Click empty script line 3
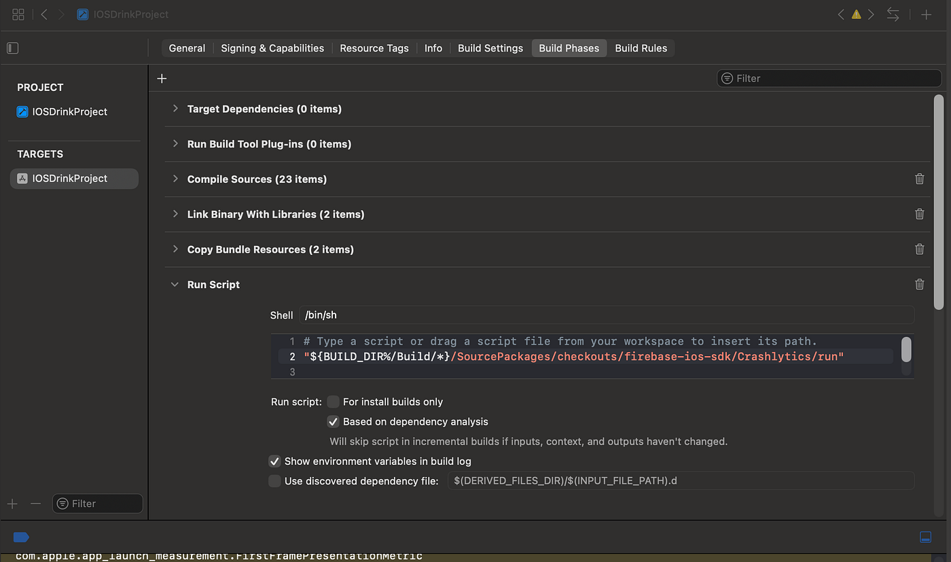 coord(585,372)
